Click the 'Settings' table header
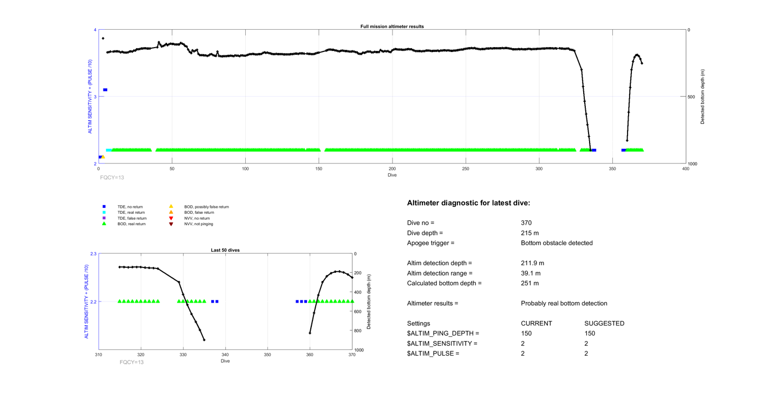Screen dimensions: 758x393 tap(419, 323)
